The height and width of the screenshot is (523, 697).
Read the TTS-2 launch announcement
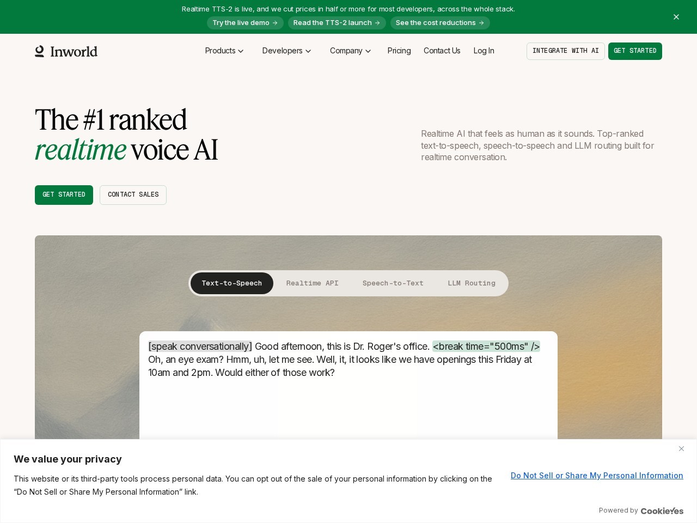point(337,23)
